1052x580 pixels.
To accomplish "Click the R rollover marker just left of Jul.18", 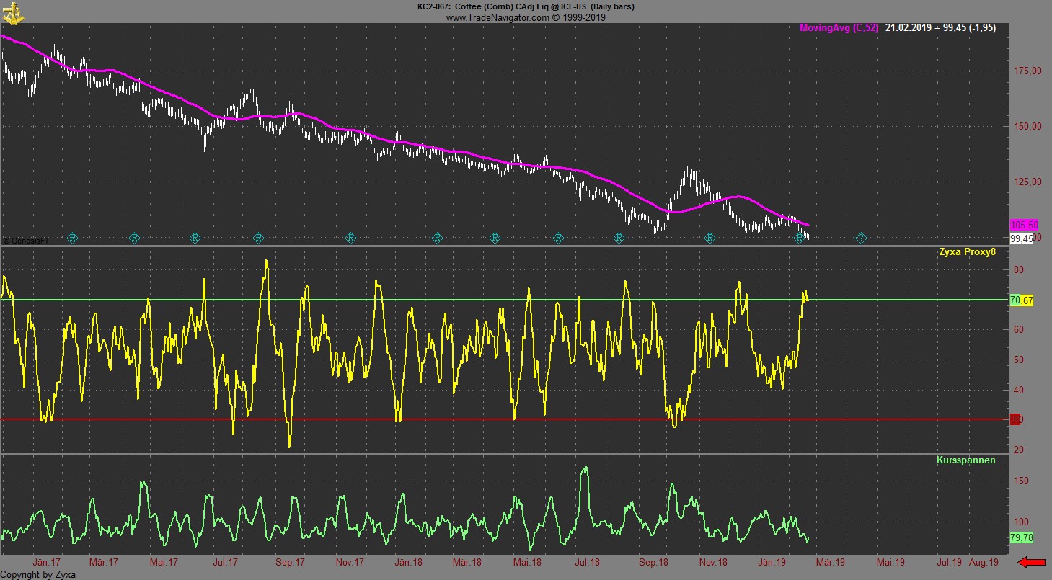I will [558, 238].
